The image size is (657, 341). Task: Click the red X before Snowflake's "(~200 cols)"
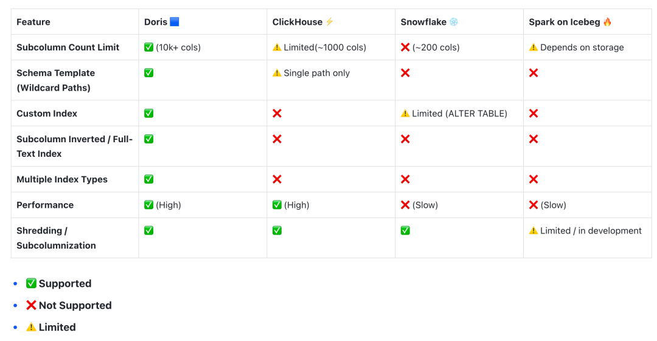tap(405, 47)
